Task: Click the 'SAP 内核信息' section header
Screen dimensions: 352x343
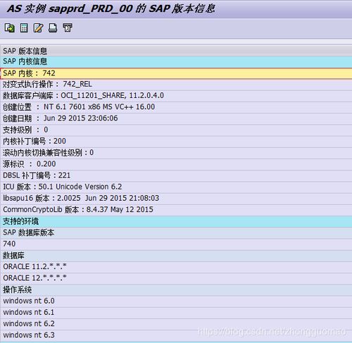Action: coord(176,62)
